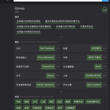This screenshot has width=110, height=110.
Task: Click the 机器学习项目 attribute label
Action: pyautogui.click(x=23, y=66)
